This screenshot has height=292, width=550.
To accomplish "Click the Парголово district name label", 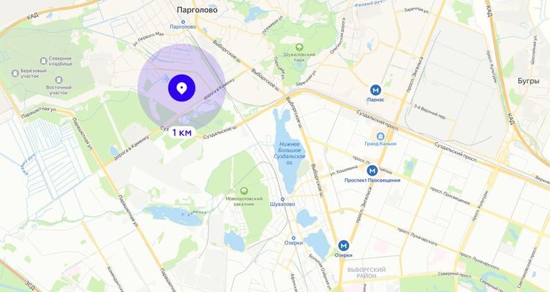I will point(197,10).
